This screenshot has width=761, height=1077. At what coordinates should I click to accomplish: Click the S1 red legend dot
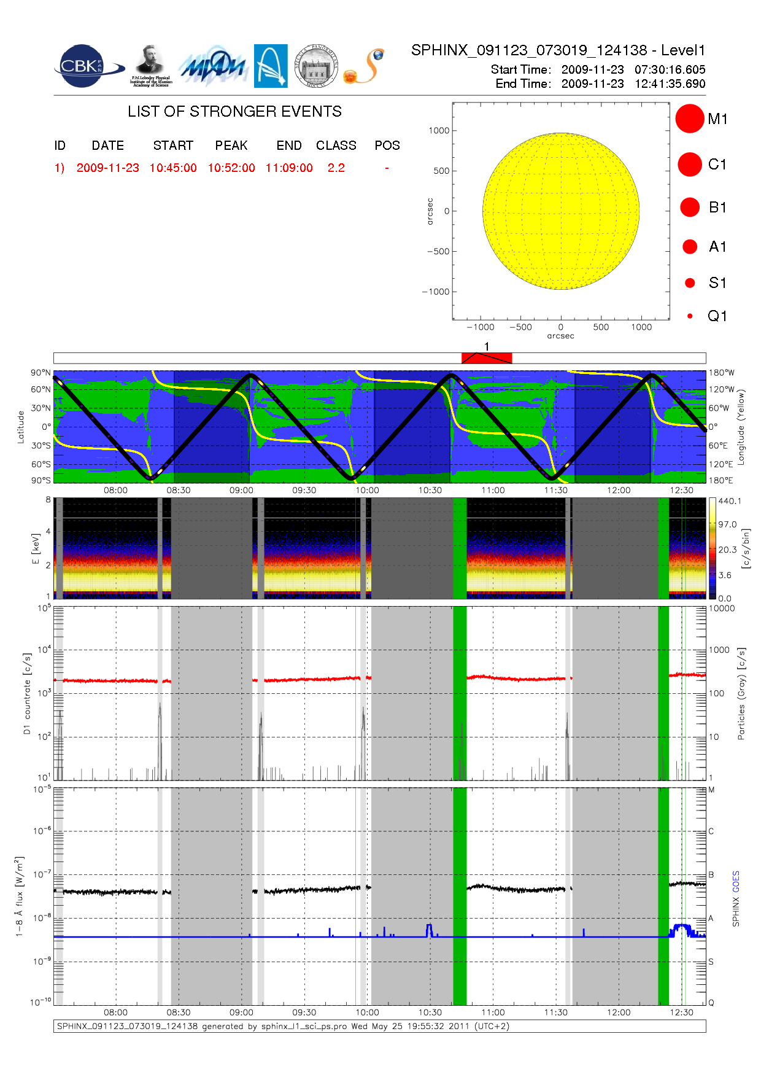[690, 283]
